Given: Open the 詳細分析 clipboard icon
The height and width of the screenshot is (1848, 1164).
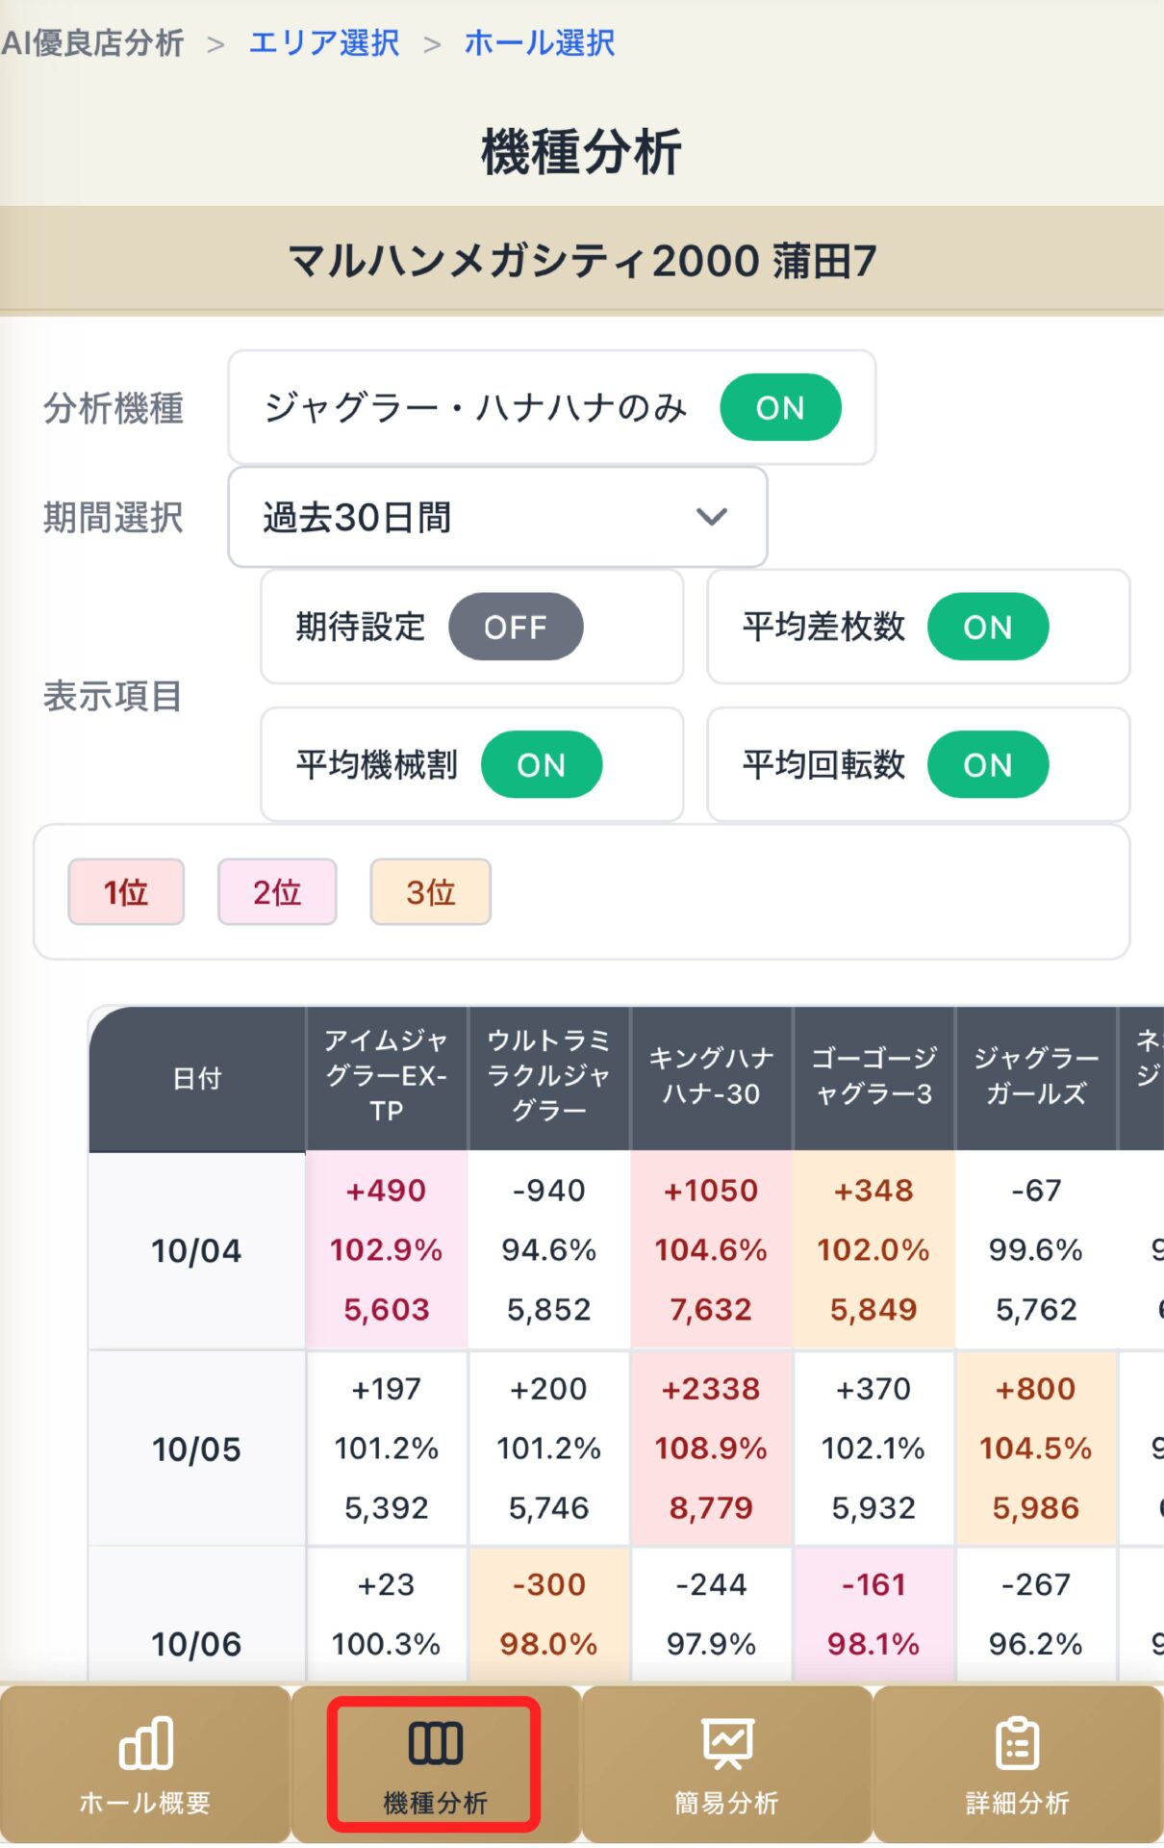Looking at the screenshot, I should 1017,1744.
